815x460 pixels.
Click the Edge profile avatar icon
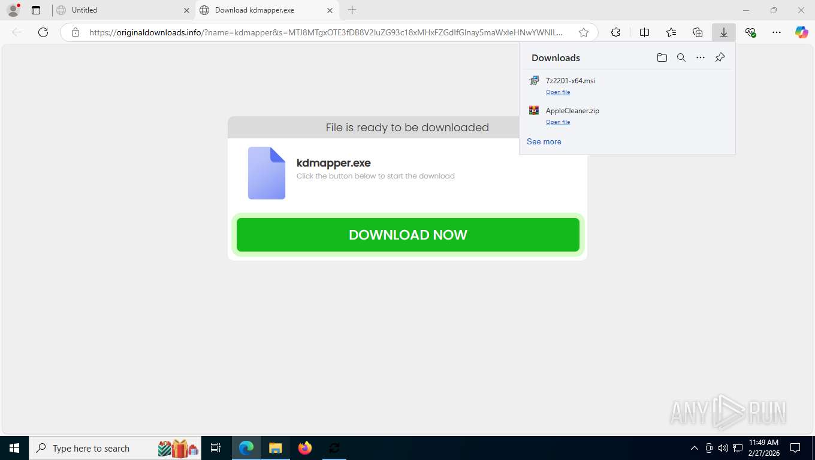pyautogui.click(x=13, y=10)
